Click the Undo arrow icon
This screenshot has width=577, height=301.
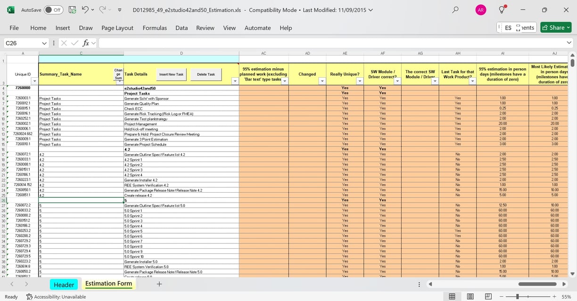[85, 9]
